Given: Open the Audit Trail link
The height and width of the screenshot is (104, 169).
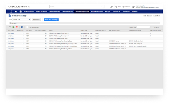Looking at the screenshot, I should 156,16.
